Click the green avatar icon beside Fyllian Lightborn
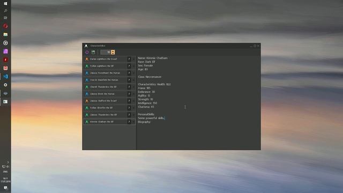Screen dimensions: 343x193 [x=87, y=66]
